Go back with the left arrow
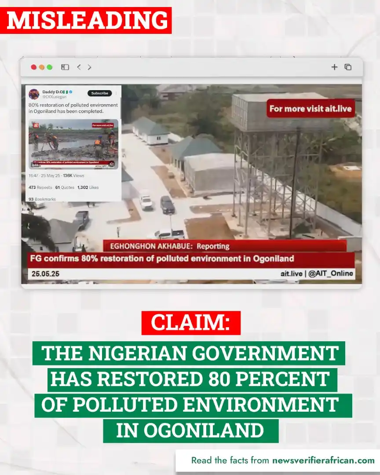Viewport: 380px width, 475px height. click(x=79, y=67)
